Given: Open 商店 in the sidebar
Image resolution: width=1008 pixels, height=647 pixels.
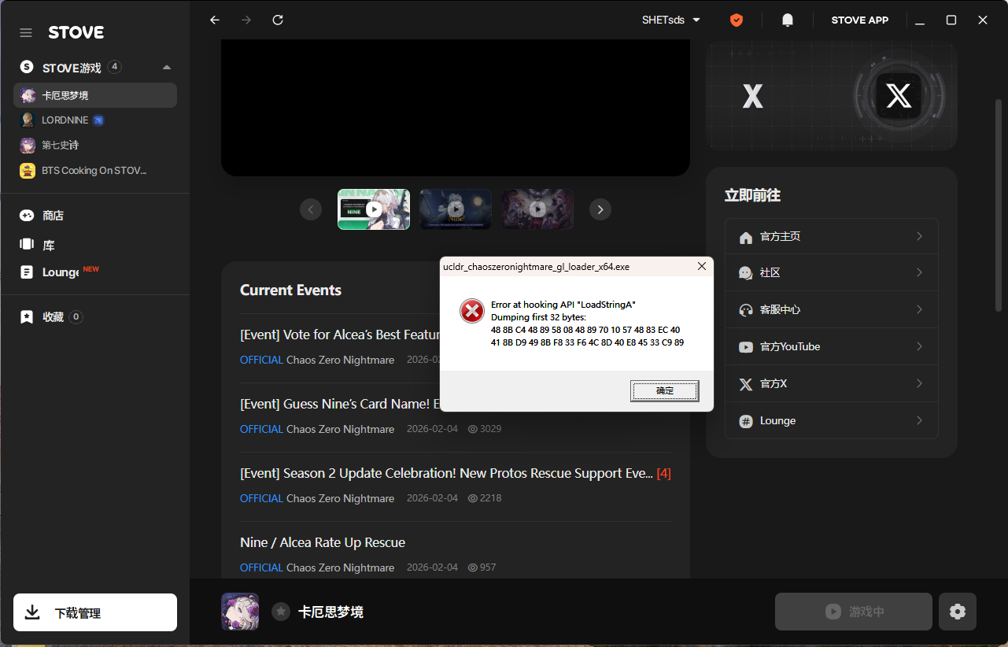Looking at the screenshot, I should tap(53, 216).
